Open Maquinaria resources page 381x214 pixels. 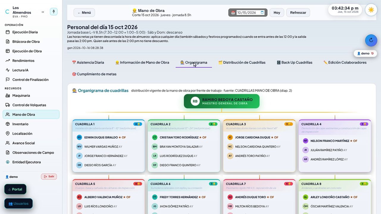(x=31, y=95)
